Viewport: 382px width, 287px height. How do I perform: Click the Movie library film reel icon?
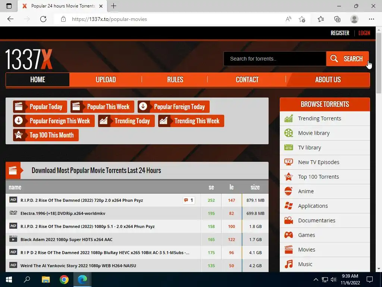click(289, 133)
